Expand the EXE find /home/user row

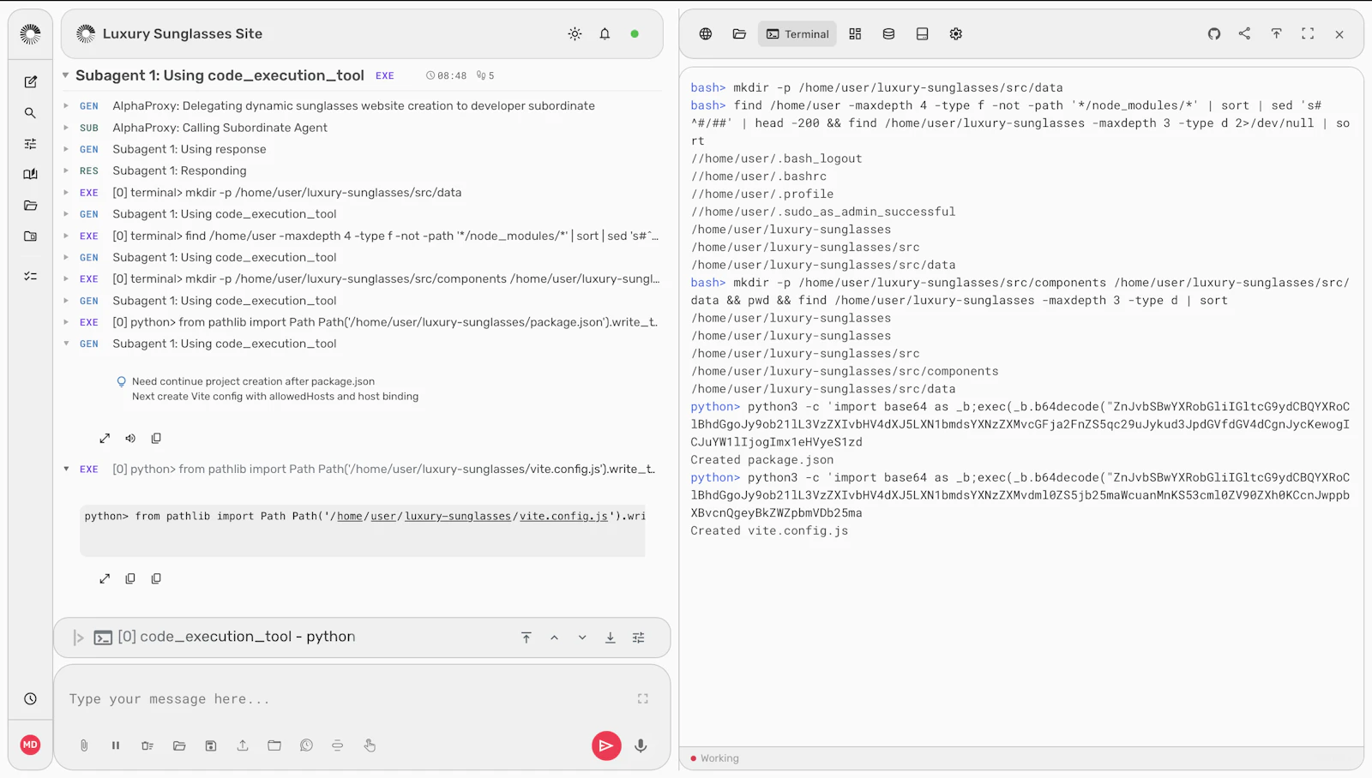[66, 236]
